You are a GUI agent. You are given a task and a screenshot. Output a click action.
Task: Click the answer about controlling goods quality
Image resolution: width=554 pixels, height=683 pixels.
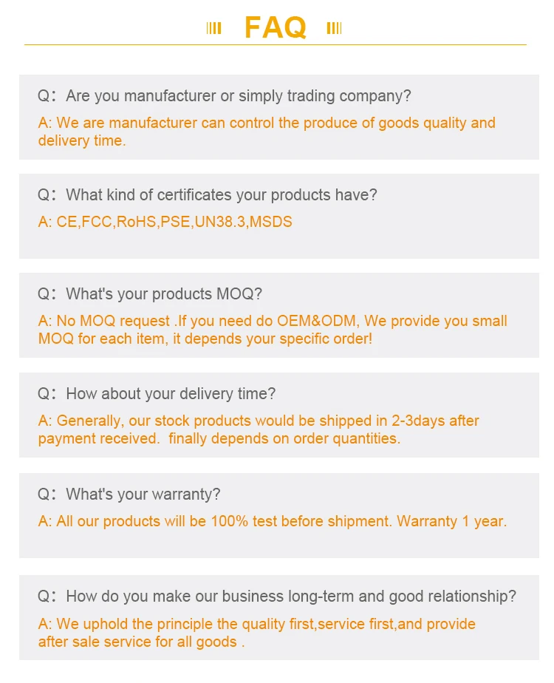[x=267, y=123]
